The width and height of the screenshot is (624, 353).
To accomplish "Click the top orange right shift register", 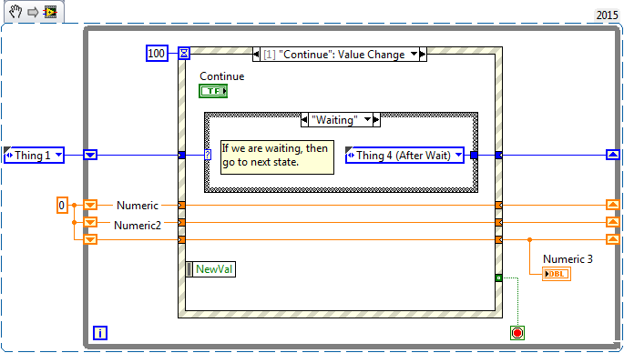I will 613,205.
